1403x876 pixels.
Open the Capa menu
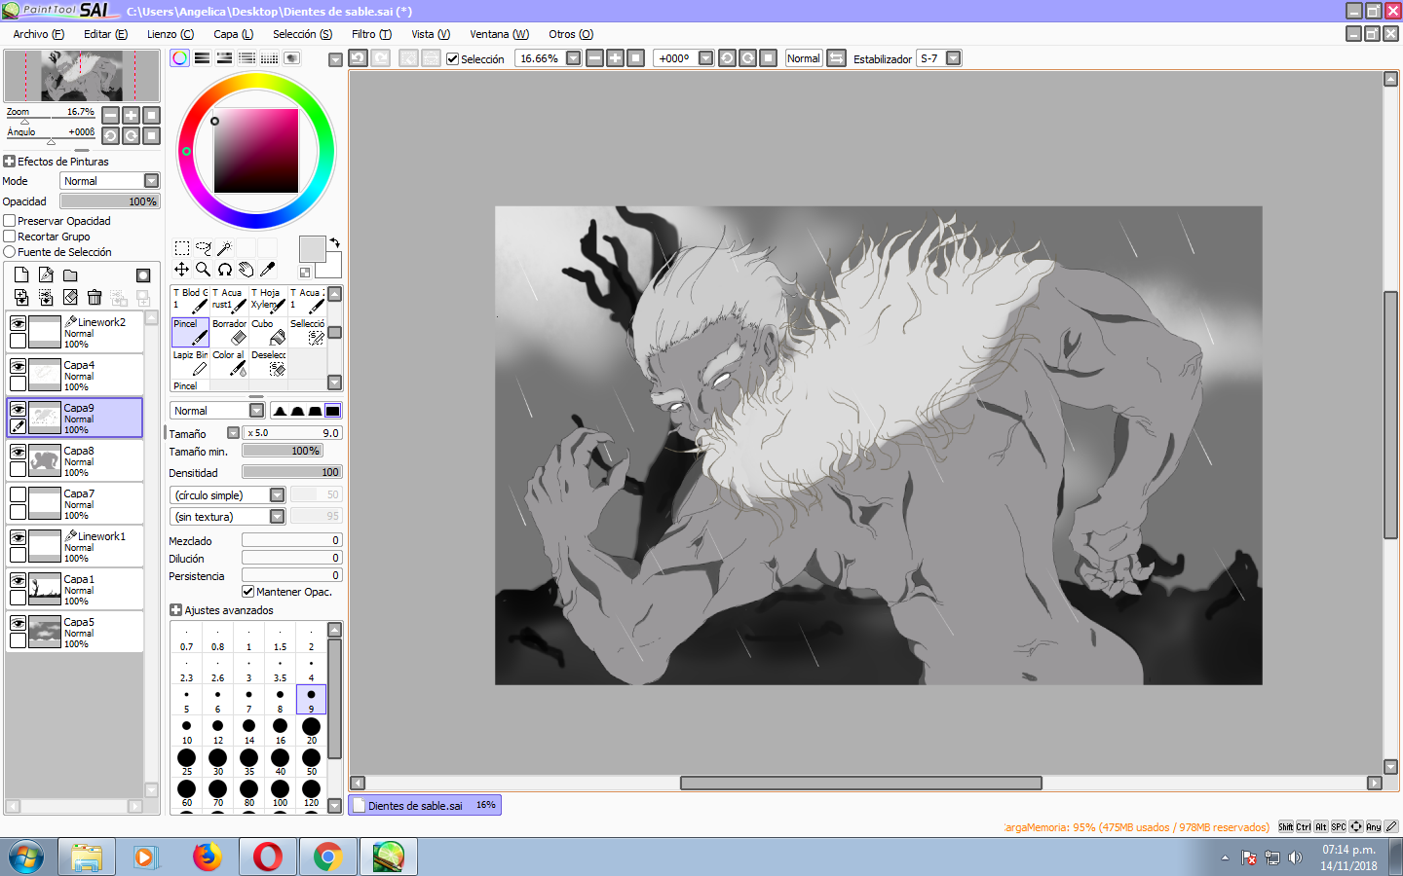tap(233, 34)
